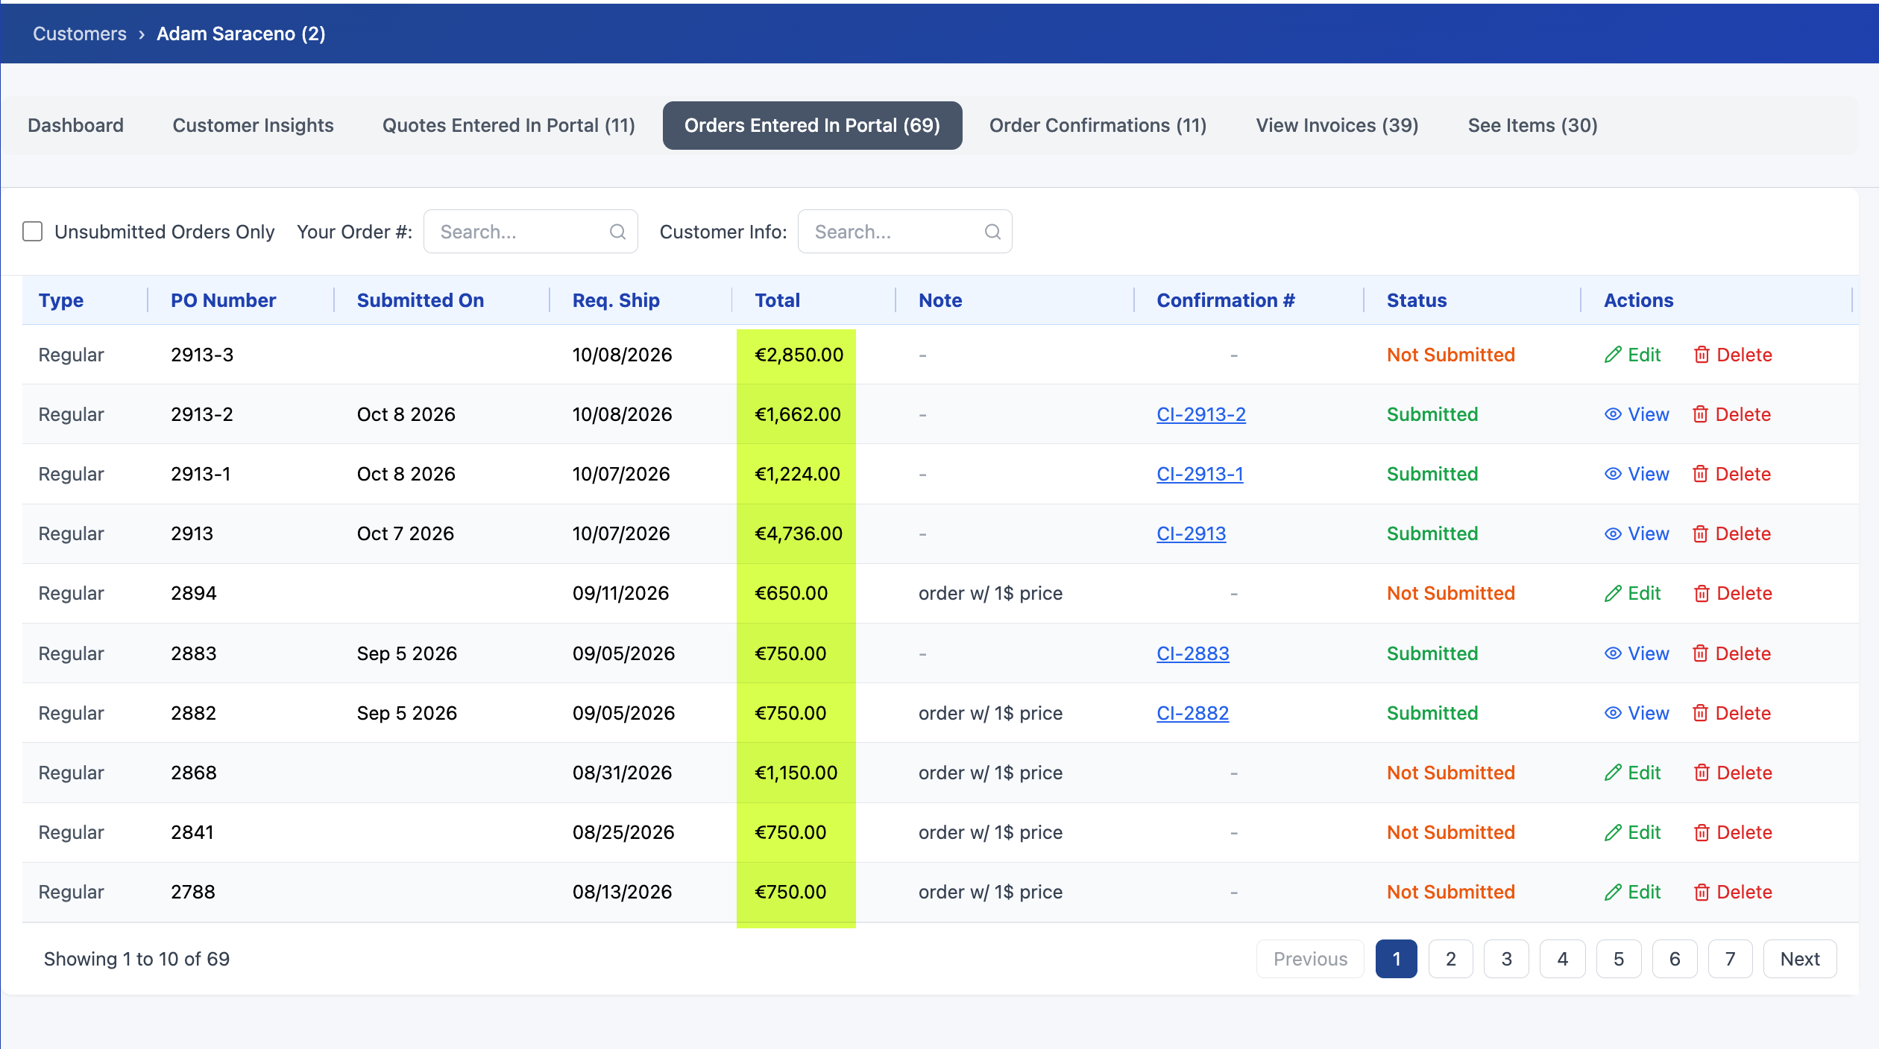Enable the Unsubmitted Orders Only checkbox

[x=33, y=232]
